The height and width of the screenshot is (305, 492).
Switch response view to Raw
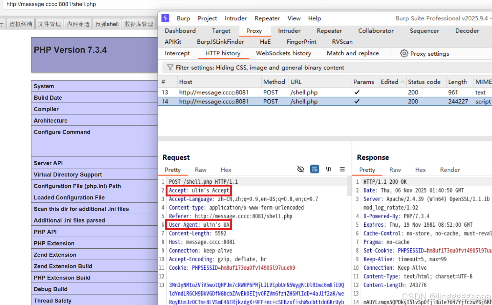click(x=395, y=170)
